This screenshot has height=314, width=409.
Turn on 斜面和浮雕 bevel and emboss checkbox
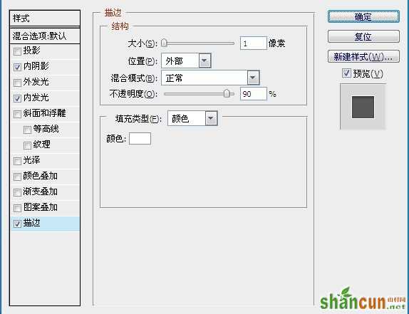[x=17, y=114]
